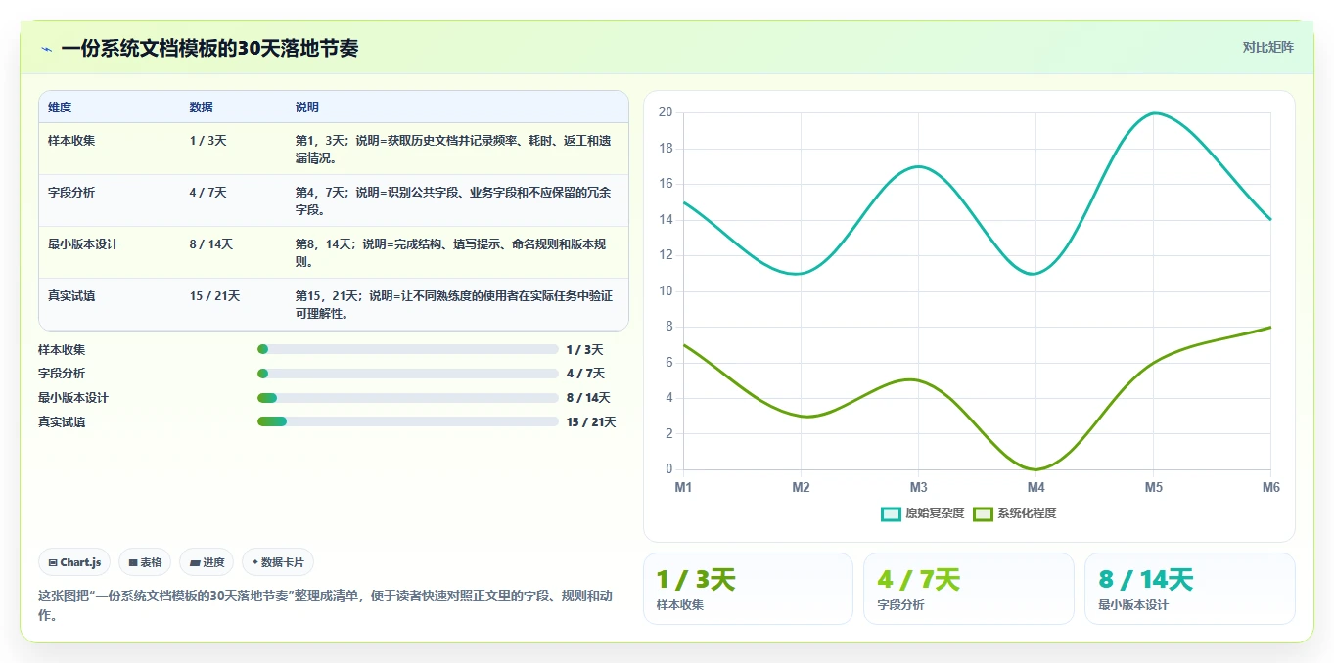Viewport: 1334px width, 663px height.
Task: Click the 说明 column header
Action: (307, 108)
